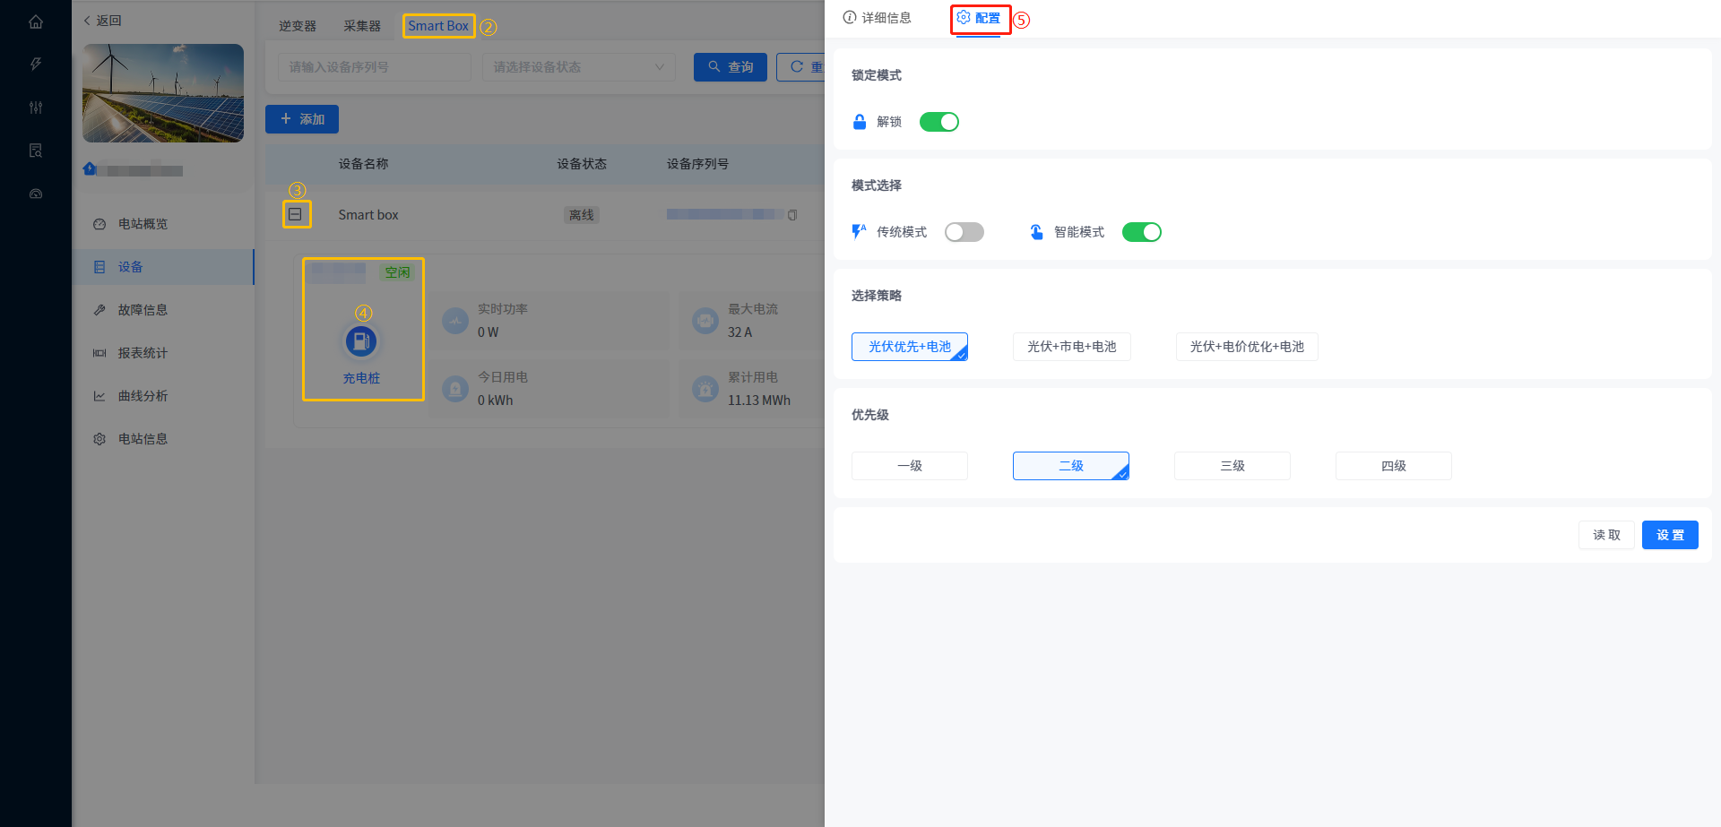Click the blue charging pile icon
This screenshot has height=827, width=1721.
pos(361,341)
